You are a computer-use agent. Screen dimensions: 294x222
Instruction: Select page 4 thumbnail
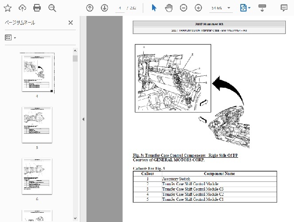(37, 73)
